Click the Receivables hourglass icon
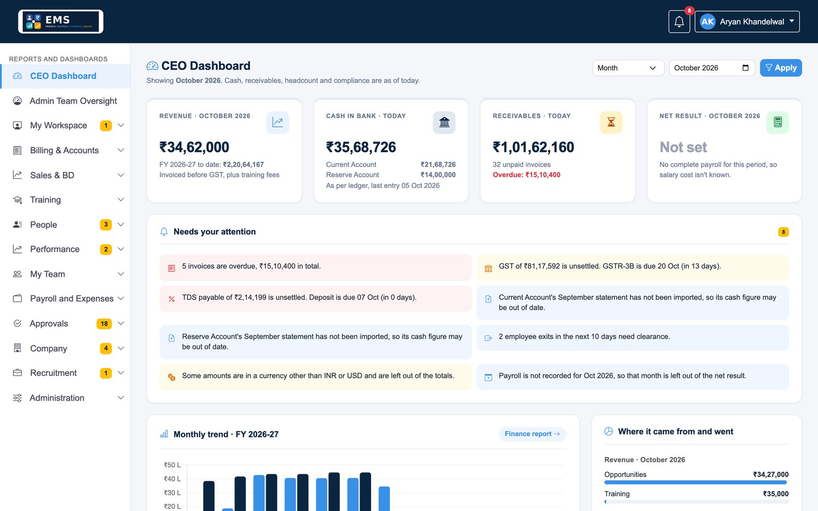 tap(611, 123)
